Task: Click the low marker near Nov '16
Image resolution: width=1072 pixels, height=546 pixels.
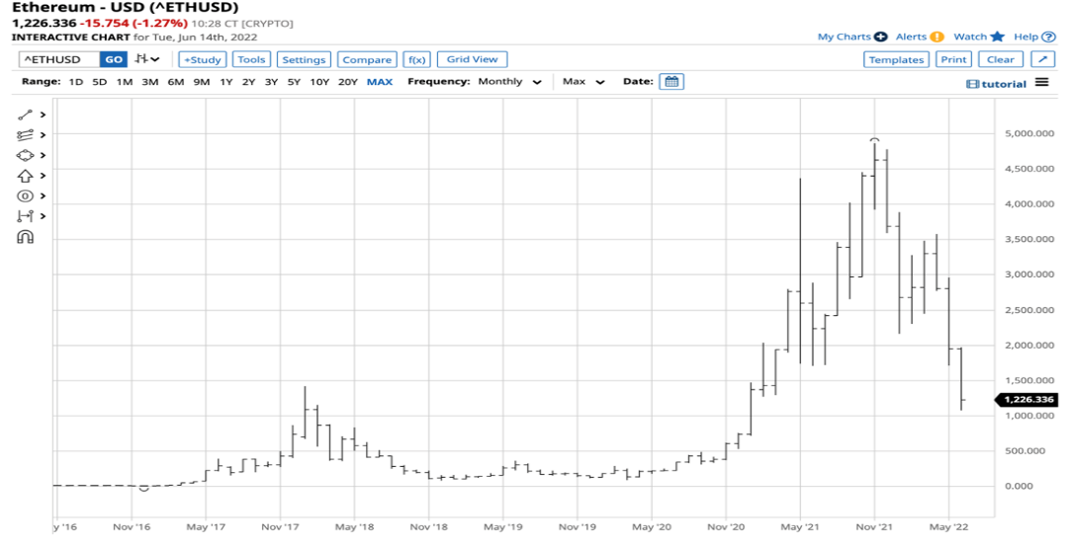Action: [143, 489]
